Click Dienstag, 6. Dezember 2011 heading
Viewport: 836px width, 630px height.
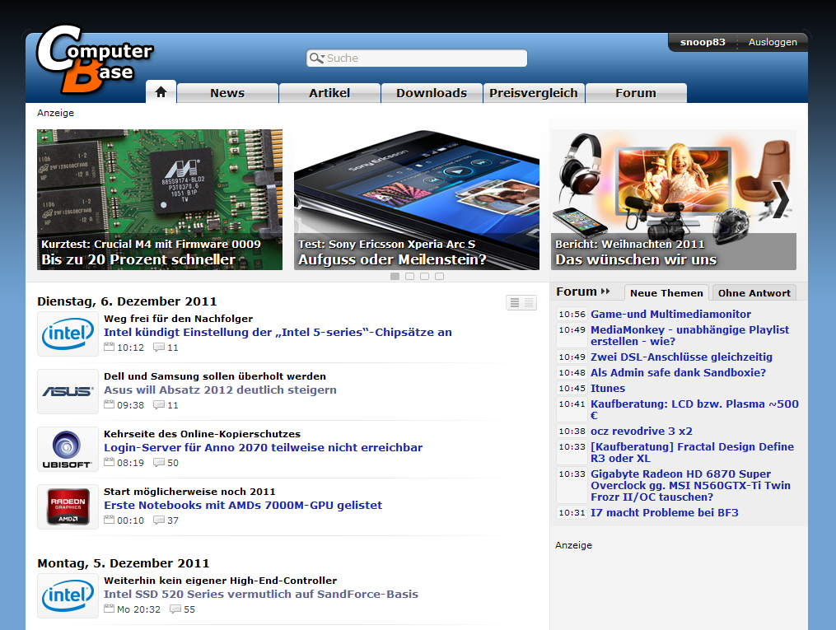pos(127,301)
